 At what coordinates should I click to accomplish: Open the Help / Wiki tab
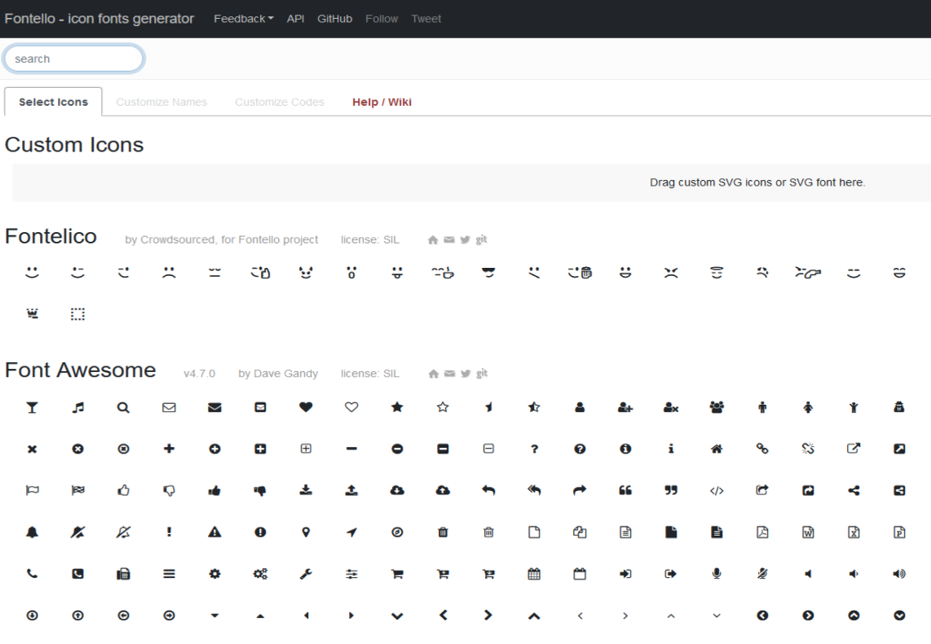coord(382,102)
